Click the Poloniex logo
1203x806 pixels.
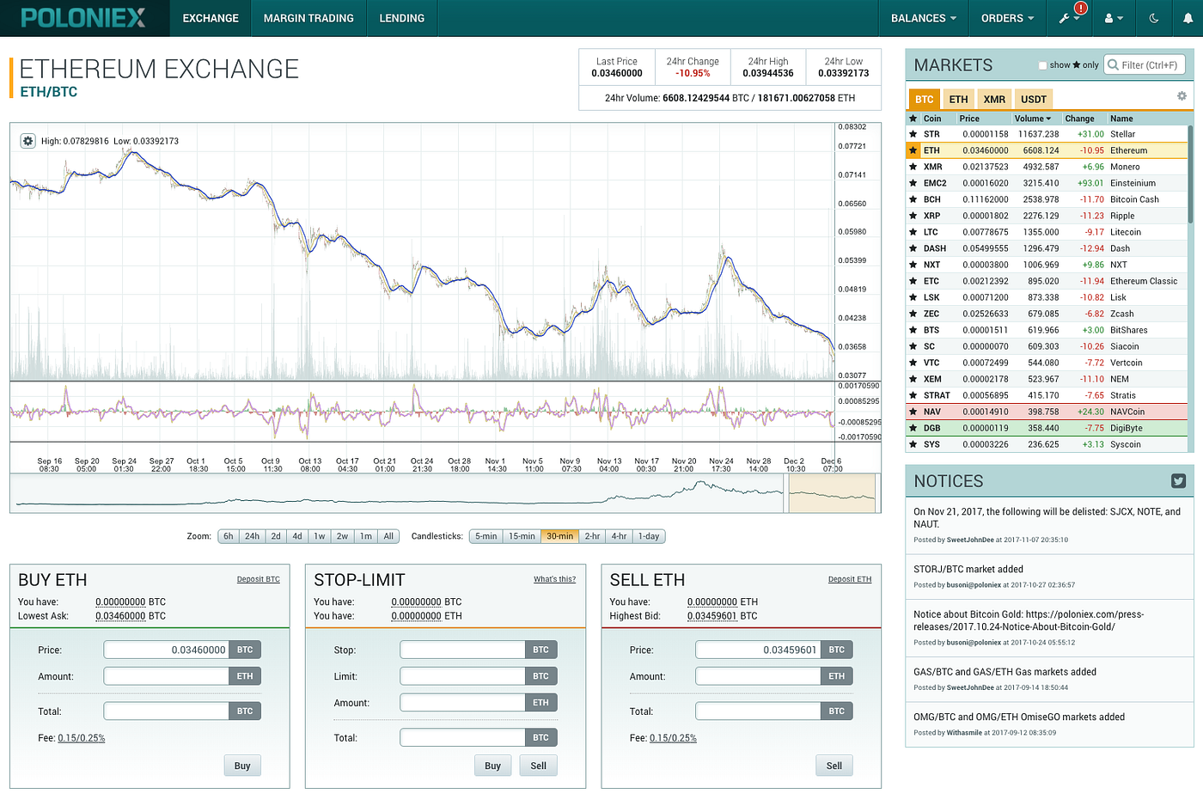tap(83, 17)
